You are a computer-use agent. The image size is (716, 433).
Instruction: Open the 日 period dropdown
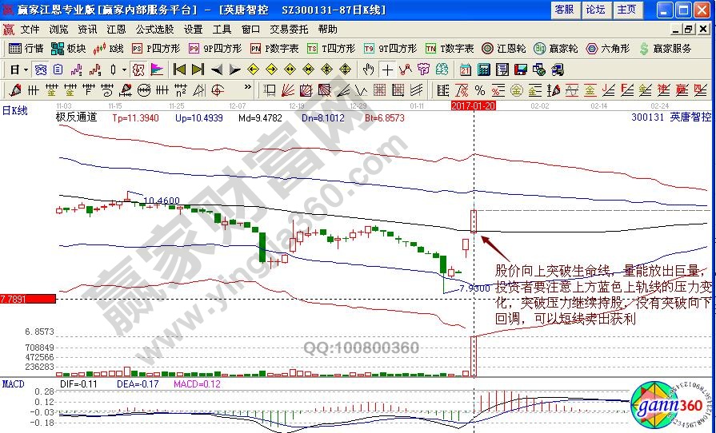(x=18, y=70)
